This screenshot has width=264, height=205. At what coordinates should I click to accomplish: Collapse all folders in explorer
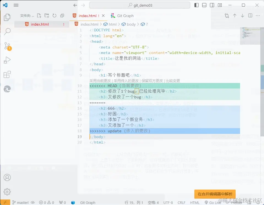(x=62, y=16)
